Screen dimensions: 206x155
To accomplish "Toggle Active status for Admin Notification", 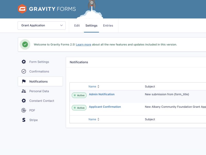I will coord(79,95).
